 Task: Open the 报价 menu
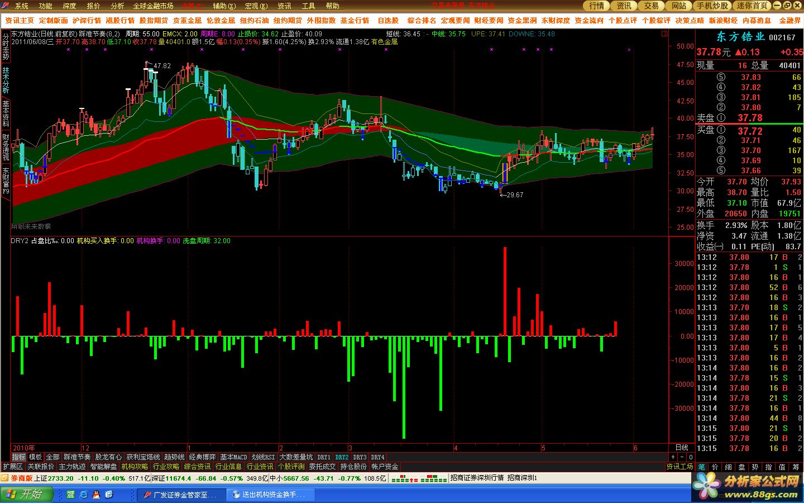[x=93, y=6]
